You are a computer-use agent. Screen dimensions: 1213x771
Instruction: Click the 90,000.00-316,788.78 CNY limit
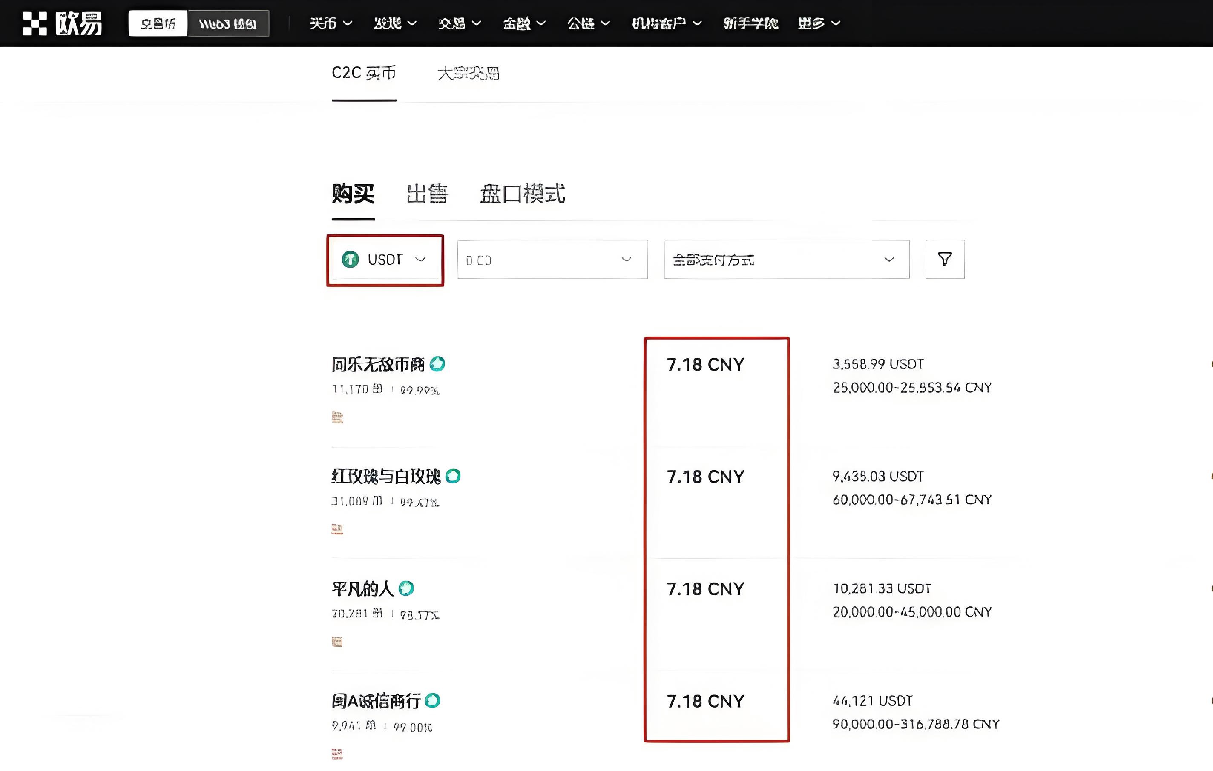click(916, 724)
